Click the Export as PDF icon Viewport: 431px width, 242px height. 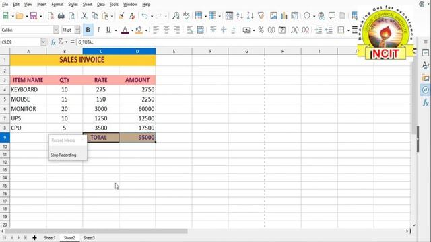(51, 16)
